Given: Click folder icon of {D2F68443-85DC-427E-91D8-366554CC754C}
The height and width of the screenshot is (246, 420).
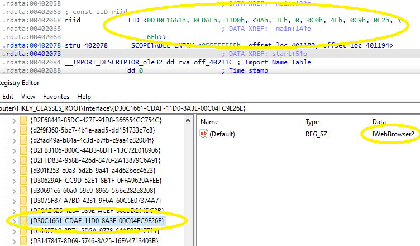Looking at the screenshot, I should coord(23,120).
